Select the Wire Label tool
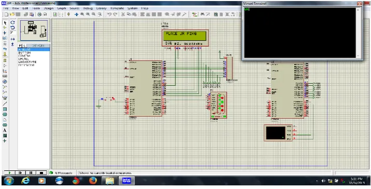 (5, 38)
